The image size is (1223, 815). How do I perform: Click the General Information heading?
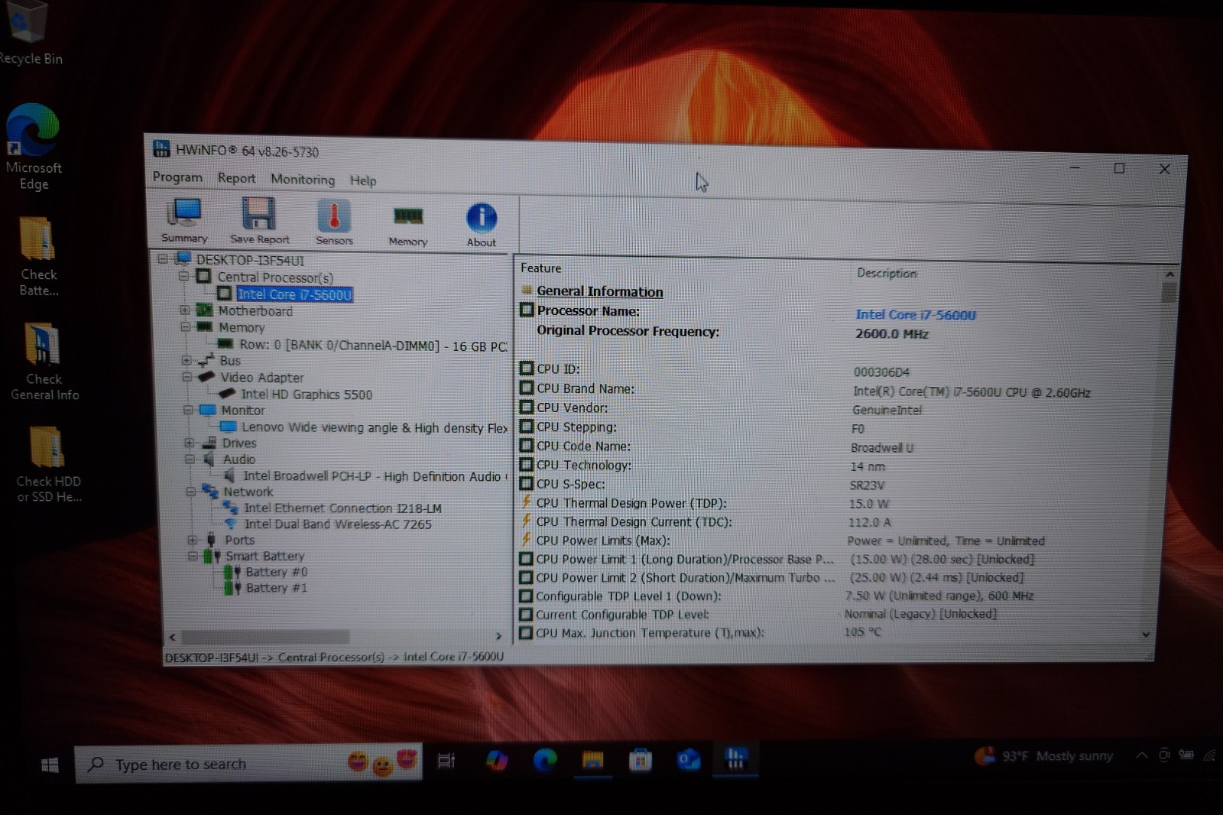tap(600, 291)
